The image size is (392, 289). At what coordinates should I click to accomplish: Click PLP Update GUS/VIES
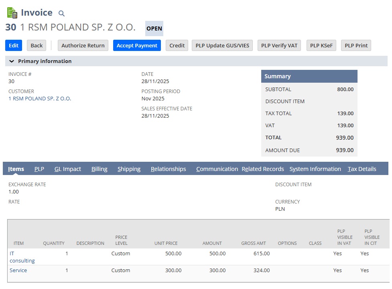[222, 45]
